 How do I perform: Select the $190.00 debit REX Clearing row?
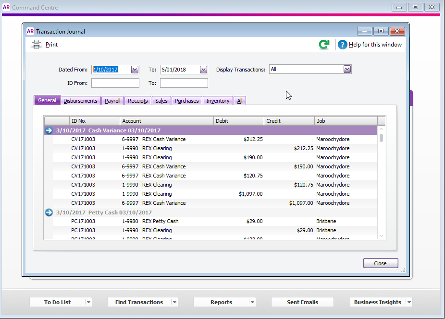coord(215,157)
